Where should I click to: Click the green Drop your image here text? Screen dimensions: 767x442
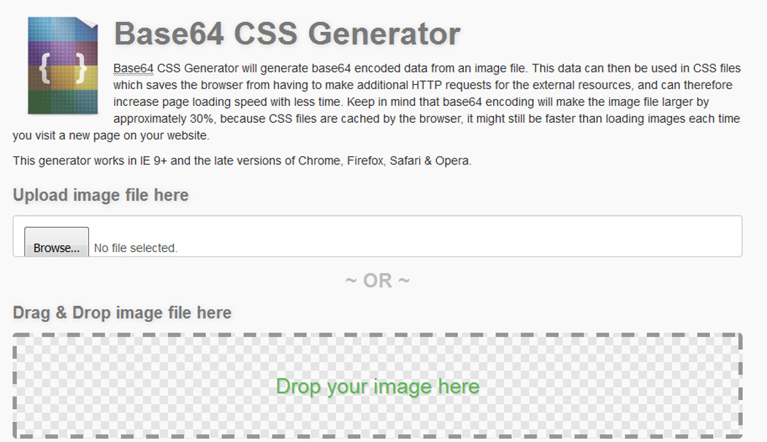378,386
